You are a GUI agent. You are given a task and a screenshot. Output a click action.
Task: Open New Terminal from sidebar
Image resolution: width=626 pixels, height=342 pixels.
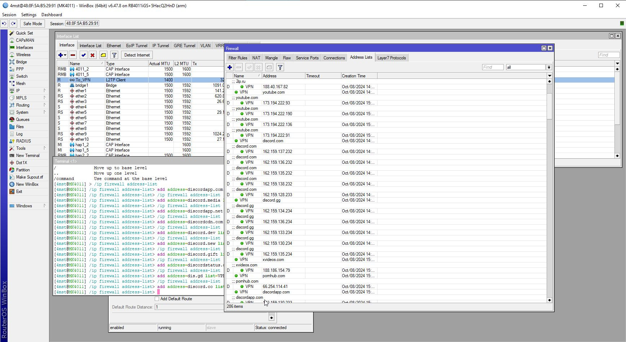[28, 156]
